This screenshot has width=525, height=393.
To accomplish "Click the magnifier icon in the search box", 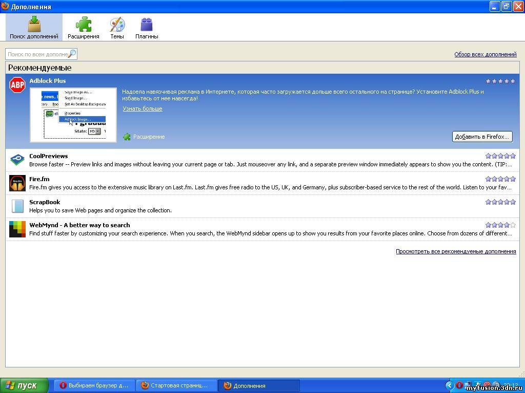I will [72, 53].
